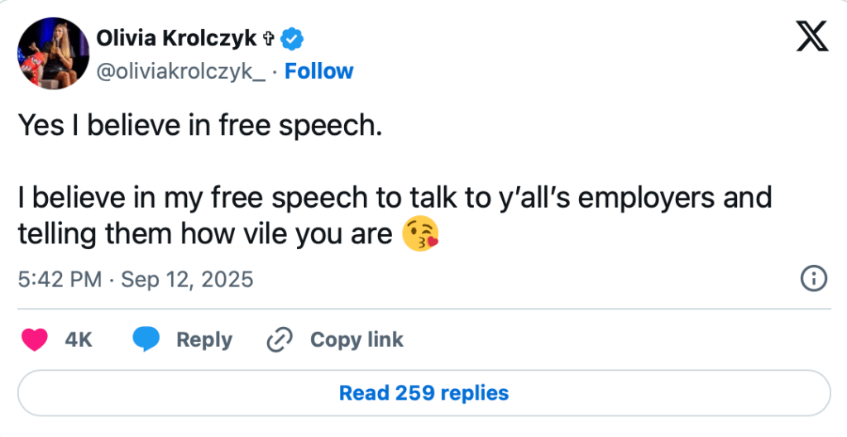Click the Sep 12, 2025 date text

(187, 280)
